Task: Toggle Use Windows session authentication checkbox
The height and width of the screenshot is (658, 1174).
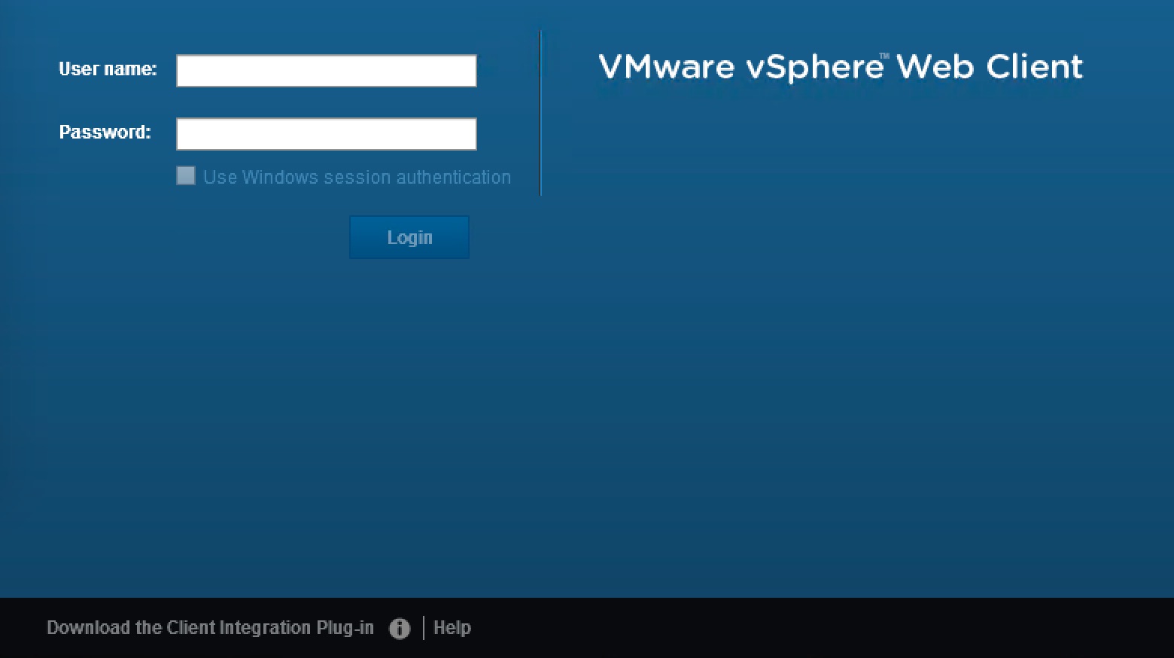Action: 186,176
